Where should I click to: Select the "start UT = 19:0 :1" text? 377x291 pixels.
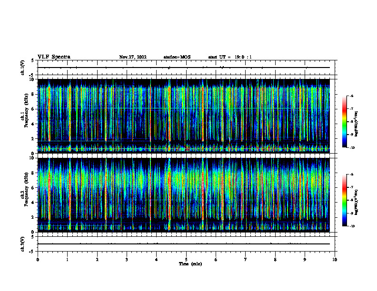point(230,57)
